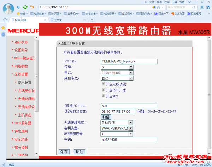Click the 密钥 password input field

[129, 139]
